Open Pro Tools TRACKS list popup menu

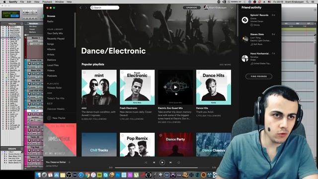(x=22, y=24)
